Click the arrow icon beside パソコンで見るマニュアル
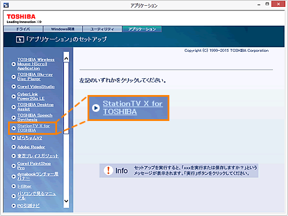 [13, 196]
